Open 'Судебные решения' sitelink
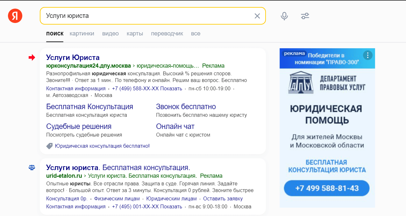 79,126
